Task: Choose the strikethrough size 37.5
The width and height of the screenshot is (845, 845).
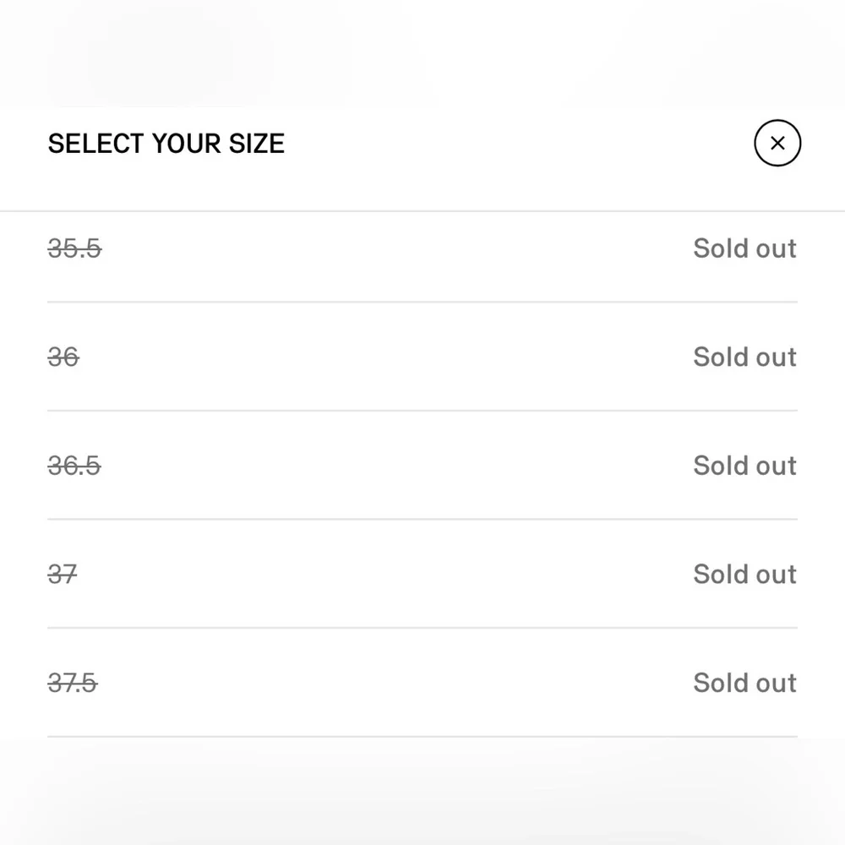Action: click(x=73, y=683)
